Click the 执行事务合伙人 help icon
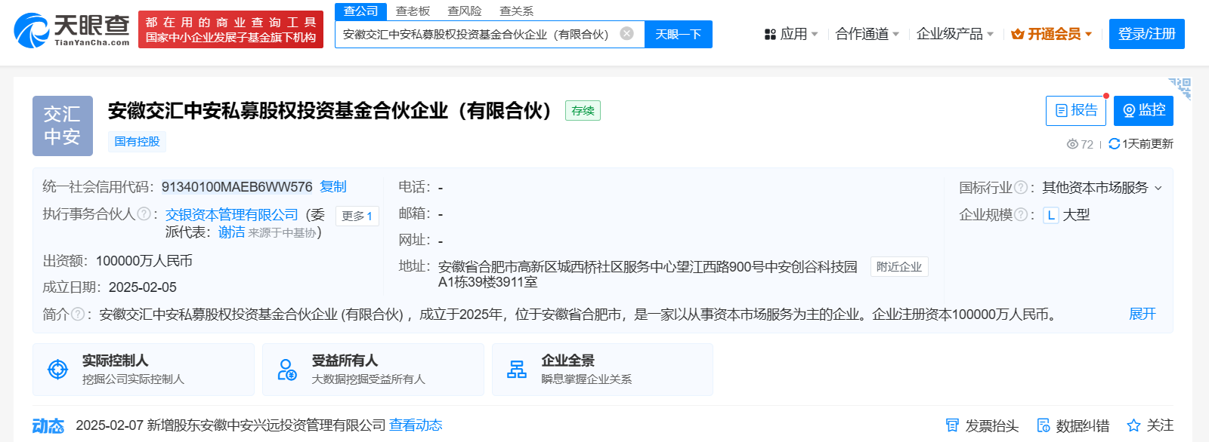Image resolution: width=1209 pixels, height=442 pixels. pos(144,214)
